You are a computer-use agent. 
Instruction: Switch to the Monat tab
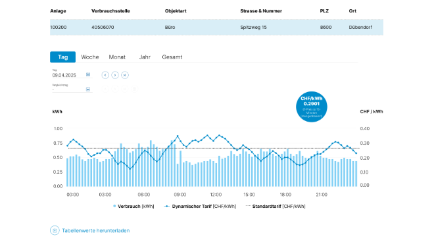click(x=117, y=57)
